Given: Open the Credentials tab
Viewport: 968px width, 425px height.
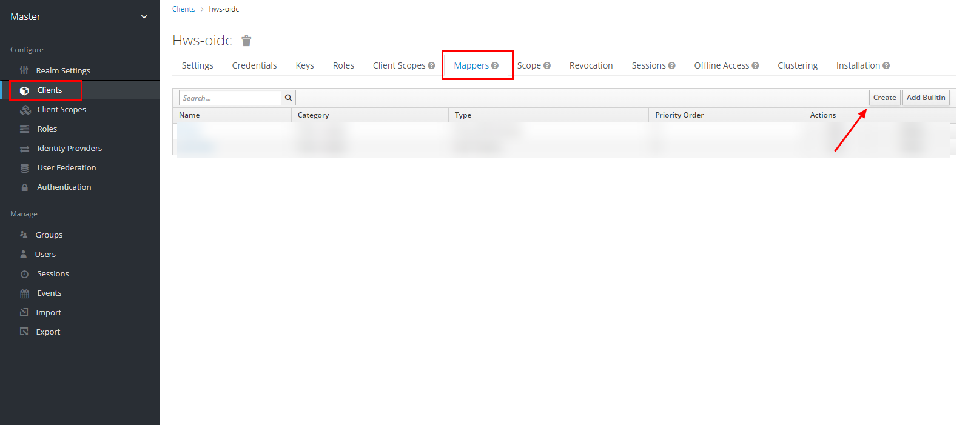Looking at the screenshot, I should (x=254, y=65).
